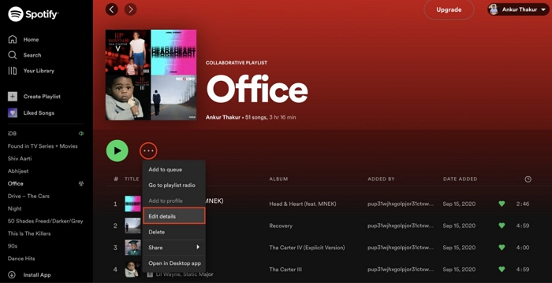Select Add to profile

pos(174,200)
